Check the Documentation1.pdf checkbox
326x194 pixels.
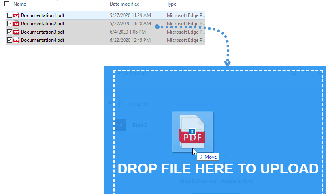click(x=9, y=15)
